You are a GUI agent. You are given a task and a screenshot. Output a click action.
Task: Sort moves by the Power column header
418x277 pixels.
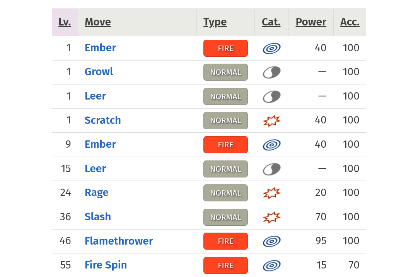tap(311, 22)
